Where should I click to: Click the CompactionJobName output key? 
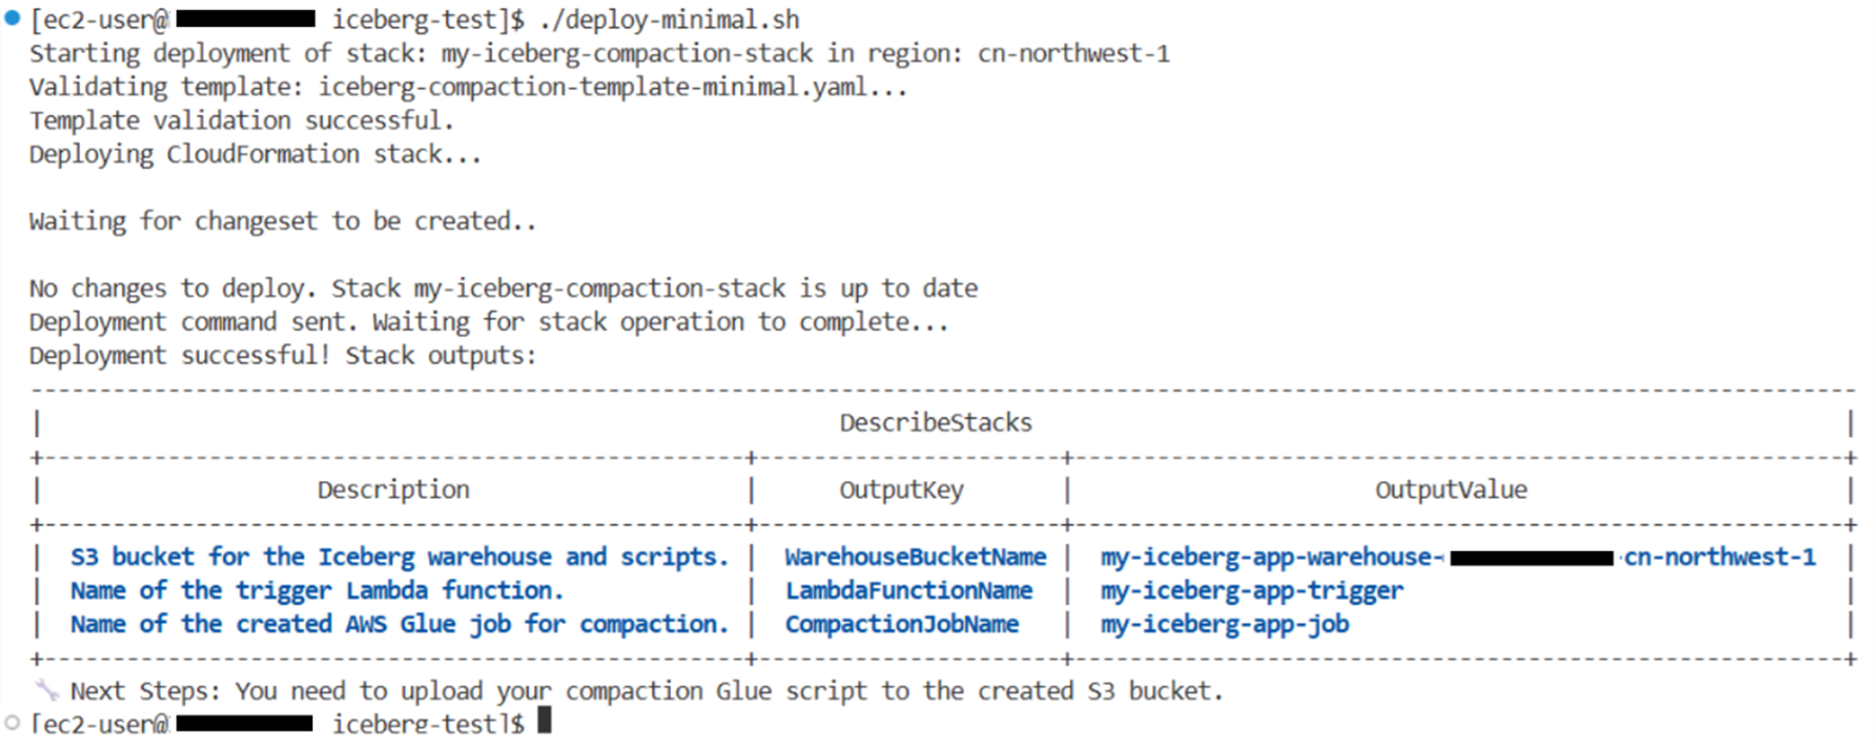pyautogui.click(x=901, y=624)
